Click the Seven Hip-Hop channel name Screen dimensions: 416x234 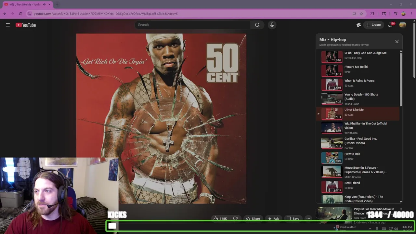click(x=353, y=58)
